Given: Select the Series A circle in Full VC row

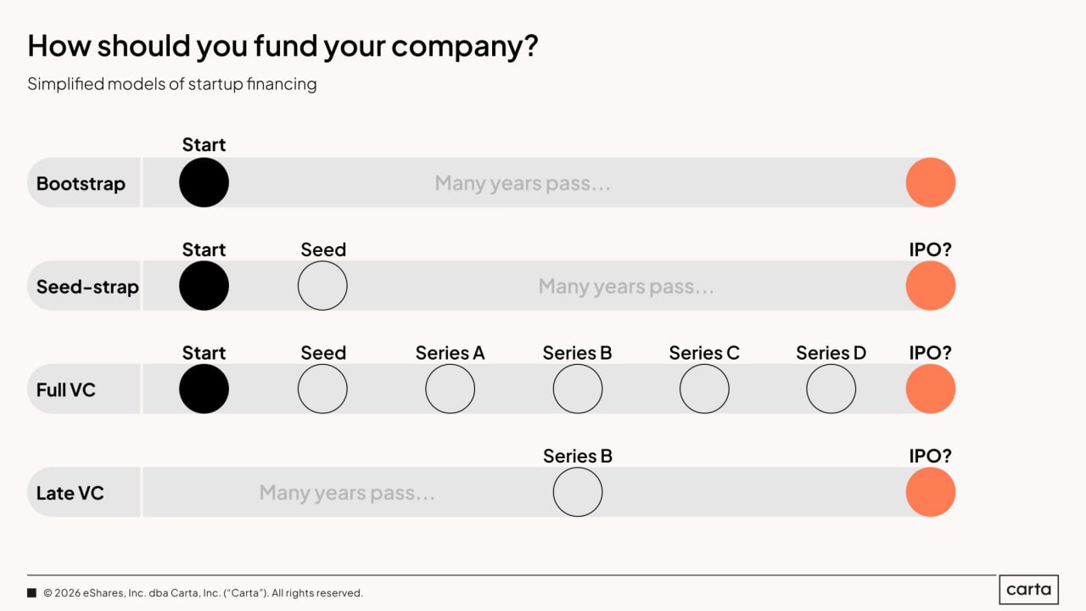Looking at the screenshot, I should [450, 389].
